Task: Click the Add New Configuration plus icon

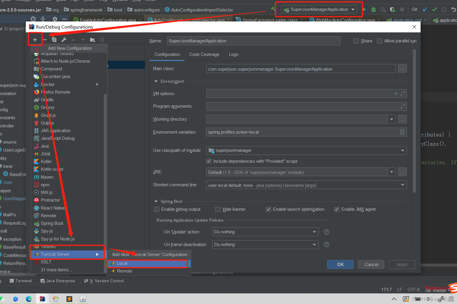Action: (x=35, y=40)
